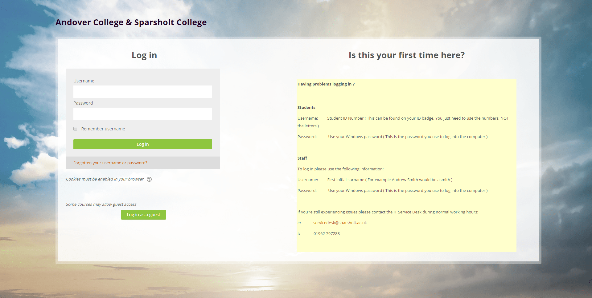
Task: Open Forgotten your username or password link
Action: [x=110, y=163]
